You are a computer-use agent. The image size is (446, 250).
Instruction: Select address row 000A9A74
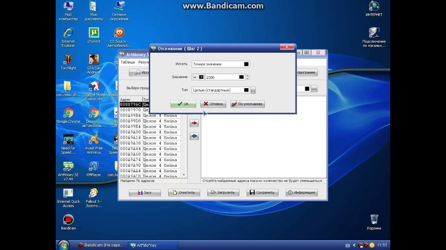pos(150,160)
